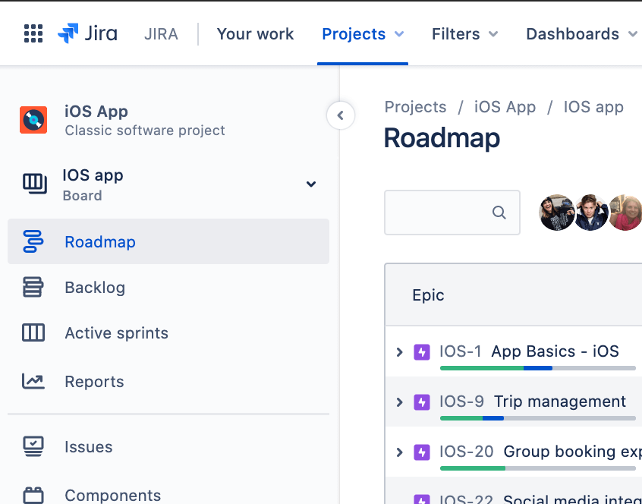Filter by the first user avatar

(x=556, y=213)
